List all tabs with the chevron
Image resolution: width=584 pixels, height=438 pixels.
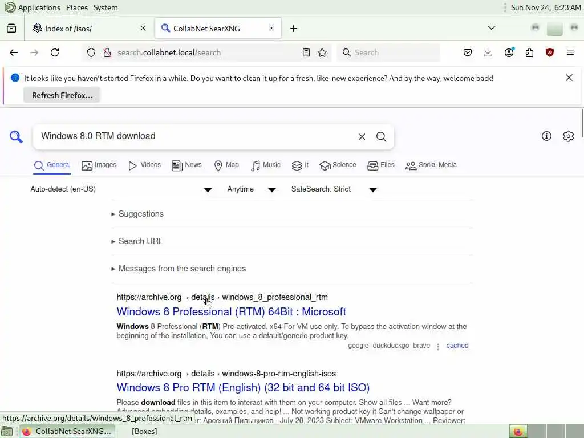[x=492, y=28]
